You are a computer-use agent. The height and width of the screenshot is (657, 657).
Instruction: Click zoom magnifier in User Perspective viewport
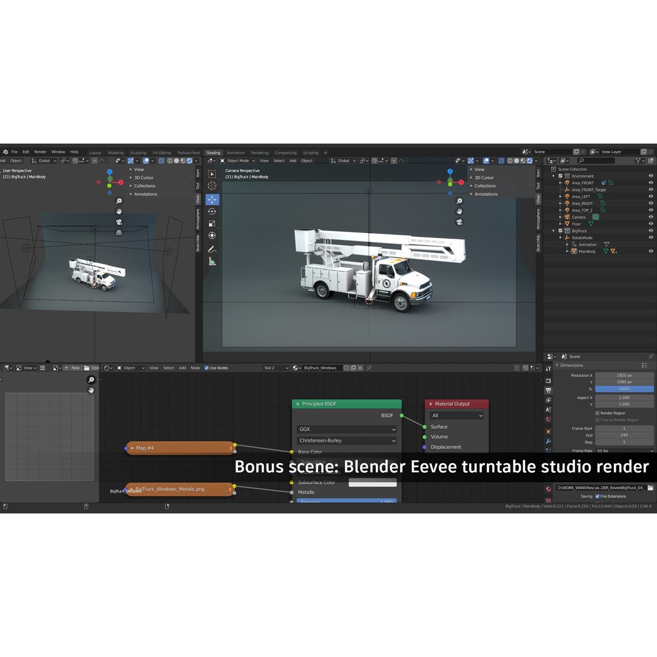tap(119, 201)
